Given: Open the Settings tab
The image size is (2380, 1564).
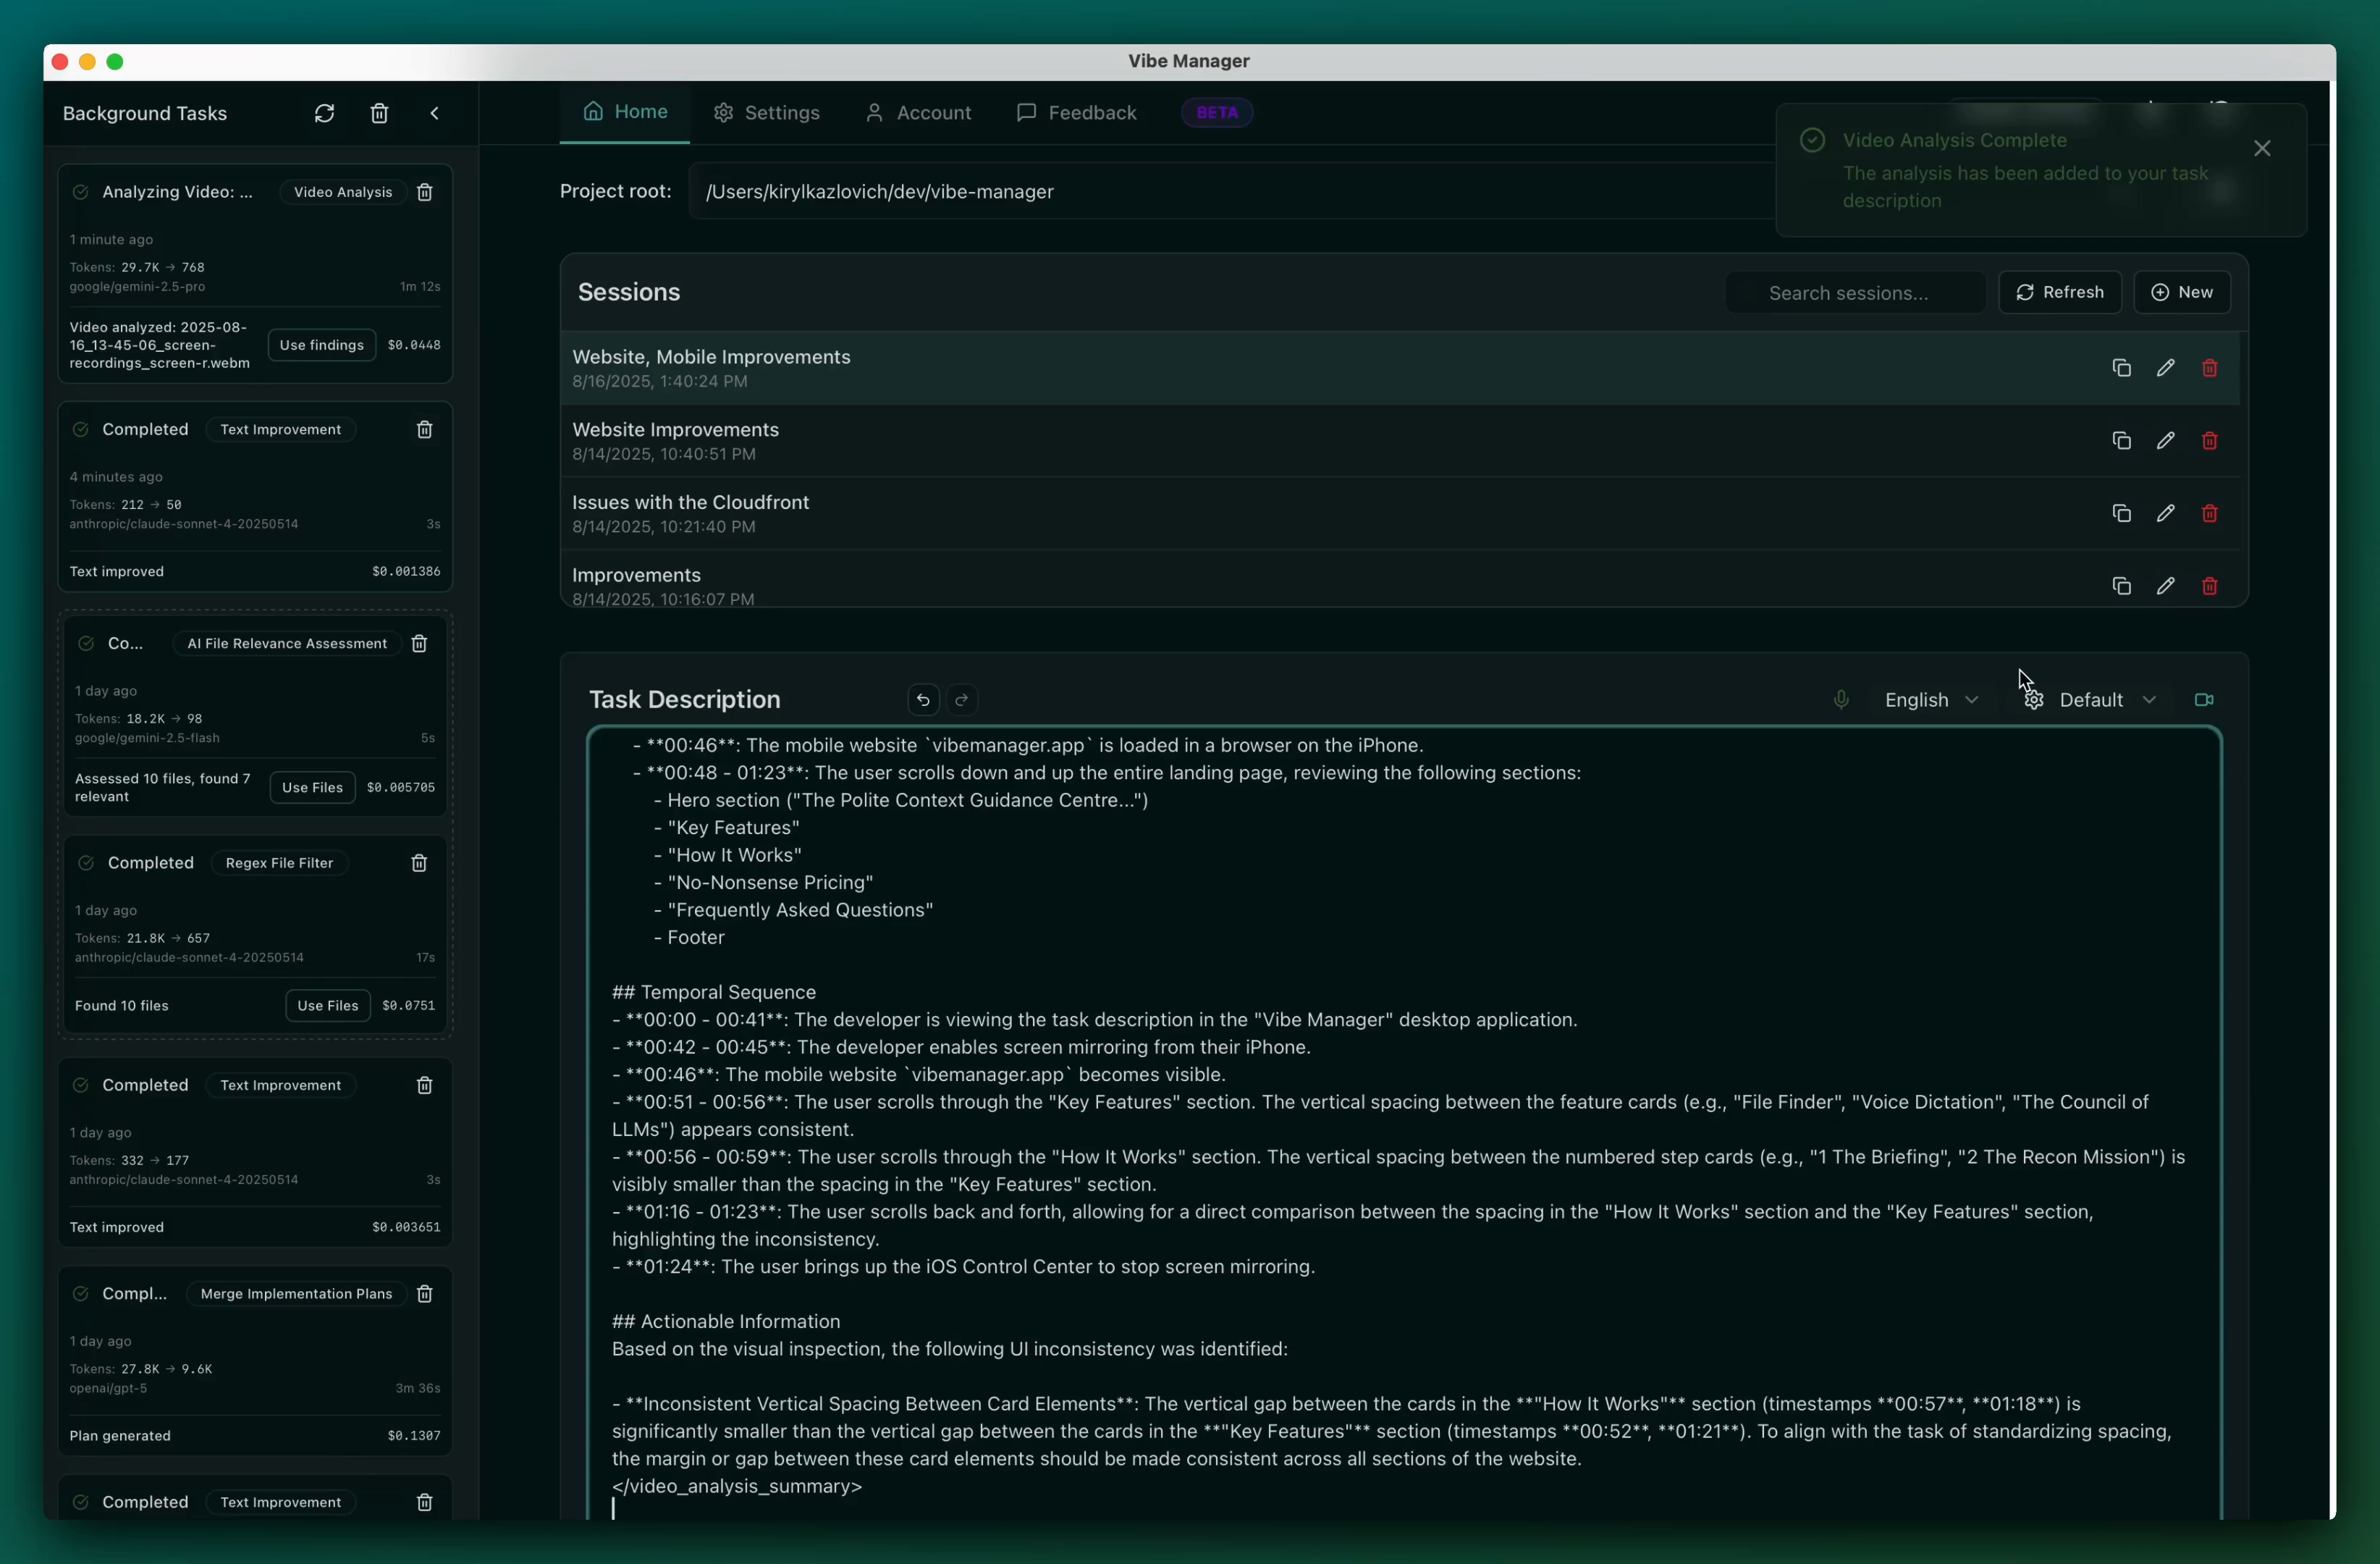Looking at the screenshot, I should [767, 113].
